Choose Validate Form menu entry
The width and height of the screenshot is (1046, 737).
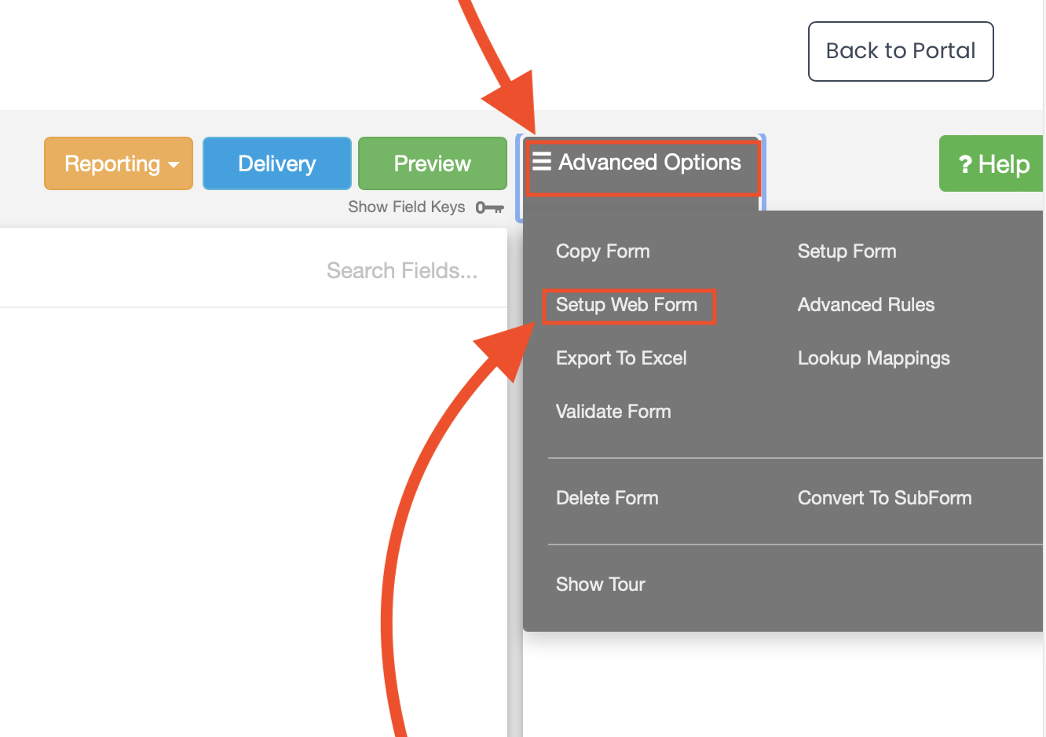coord(613,412)
